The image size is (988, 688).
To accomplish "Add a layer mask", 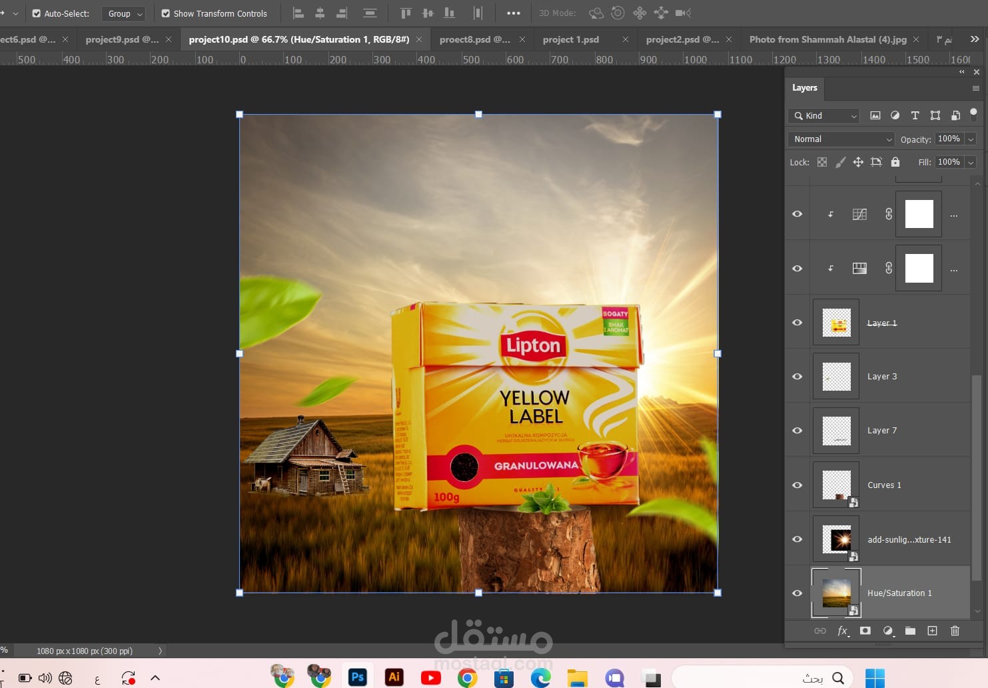I will coord(865,631).
